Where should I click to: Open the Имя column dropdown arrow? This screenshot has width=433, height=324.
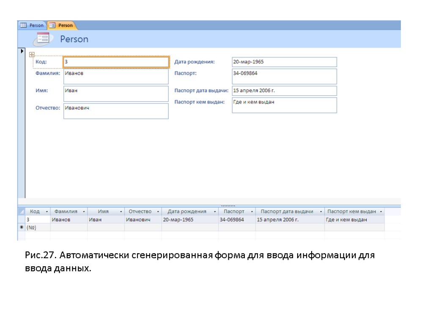[x=121, y=212]
